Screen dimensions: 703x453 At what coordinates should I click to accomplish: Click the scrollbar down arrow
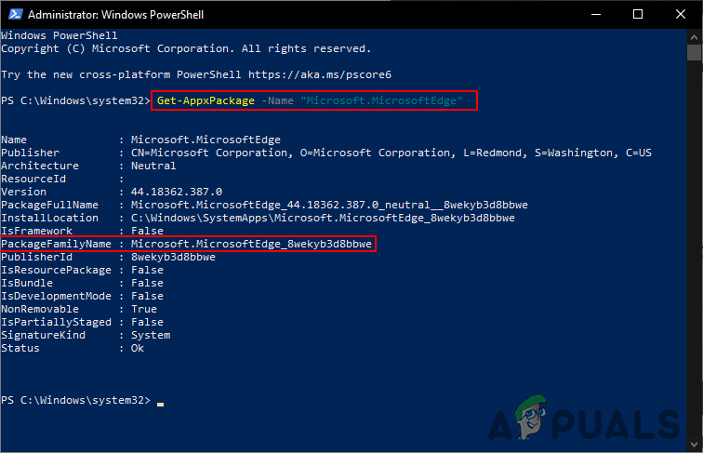pos(696,446)
